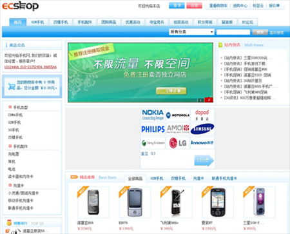This screenshot has height=234, width=290.
Task: Open the LG brand logo
Action: click(x=178, y=143)
